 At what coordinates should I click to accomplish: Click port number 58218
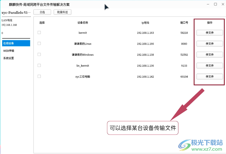click(184, 33)
